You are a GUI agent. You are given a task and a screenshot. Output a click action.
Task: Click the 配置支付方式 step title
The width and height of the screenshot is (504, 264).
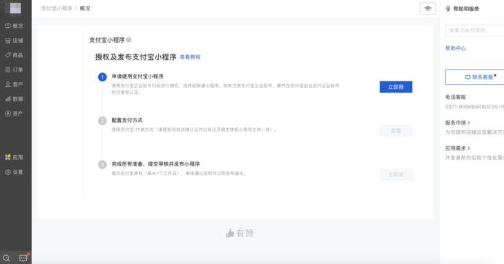127,121
